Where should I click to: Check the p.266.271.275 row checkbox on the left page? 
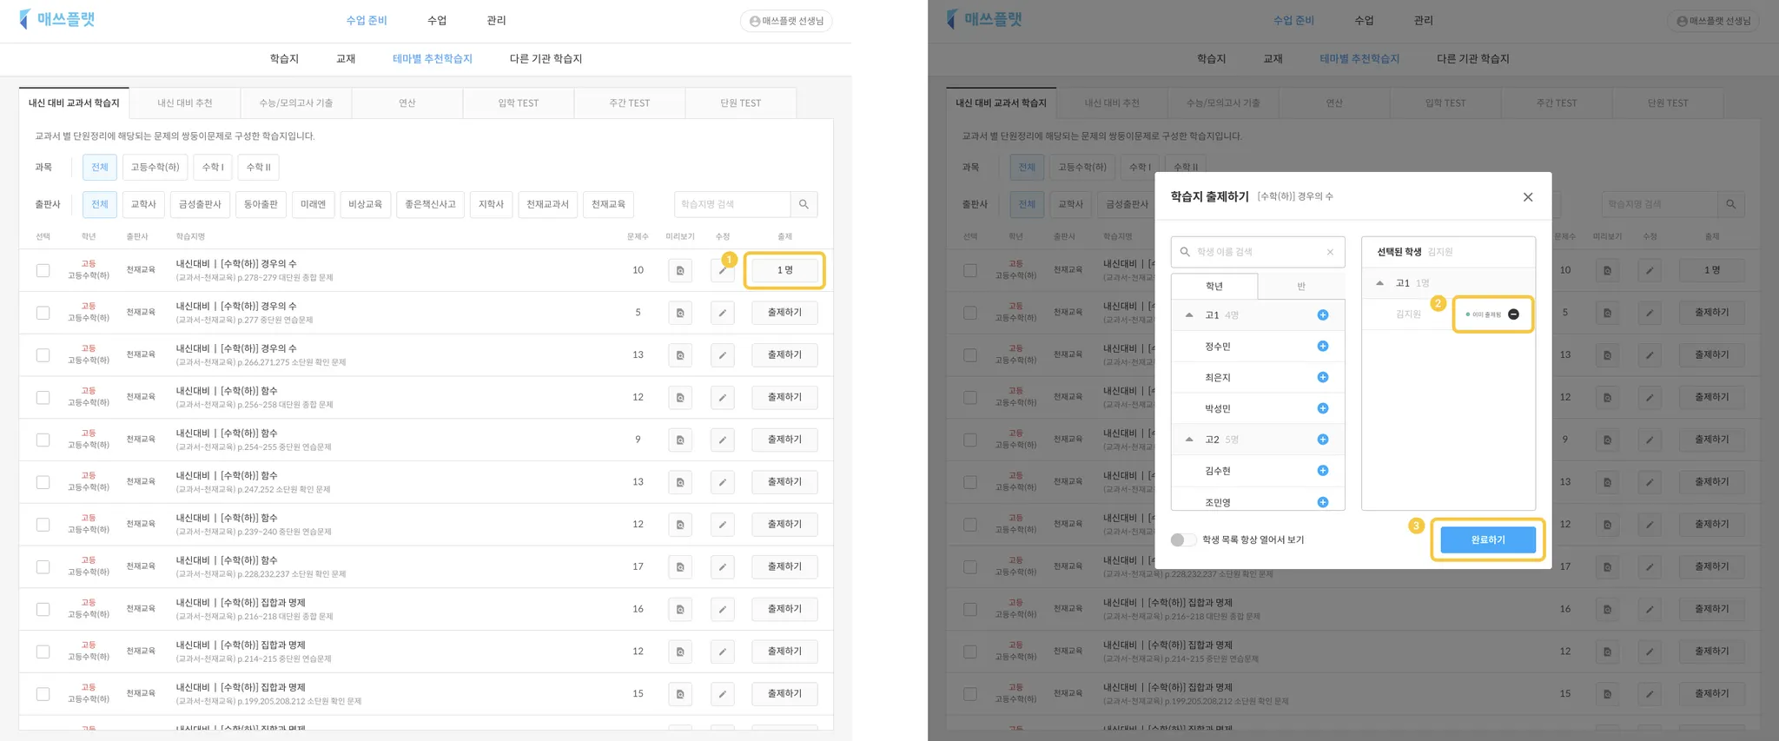[43, 355]
